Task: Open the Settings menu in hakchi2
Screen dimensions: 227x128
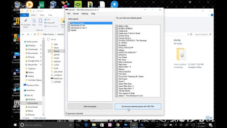Action: click(x=85, y=14)
